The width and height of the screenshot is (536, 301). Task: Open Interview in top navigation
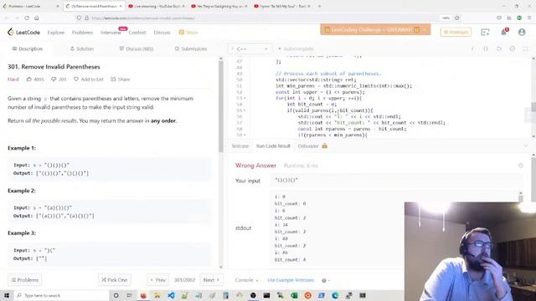coord(111,33)
